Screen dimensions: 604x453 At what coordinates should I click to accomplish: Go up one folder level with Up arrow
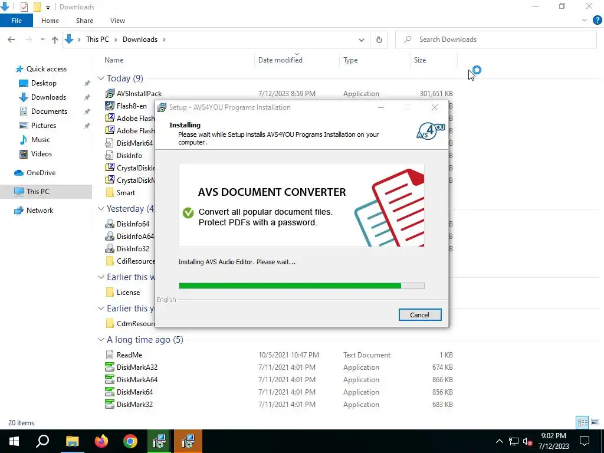tap(55, 40)
